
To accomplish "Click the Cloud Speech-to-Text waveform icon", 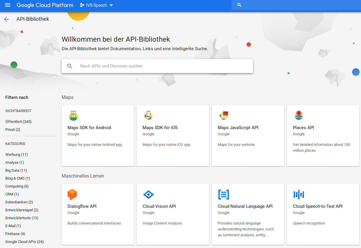I will pos(298,194).
